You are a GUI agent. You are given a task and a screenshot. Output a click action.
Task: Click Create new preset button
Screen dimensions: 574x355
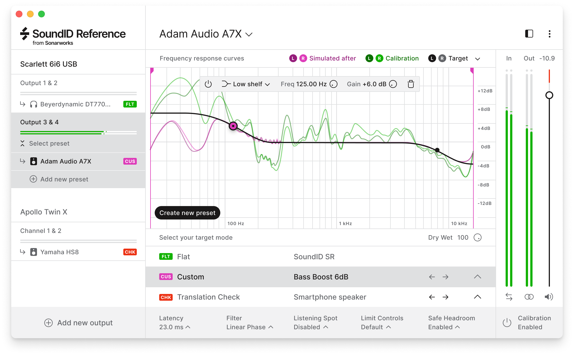coord(188,212)
